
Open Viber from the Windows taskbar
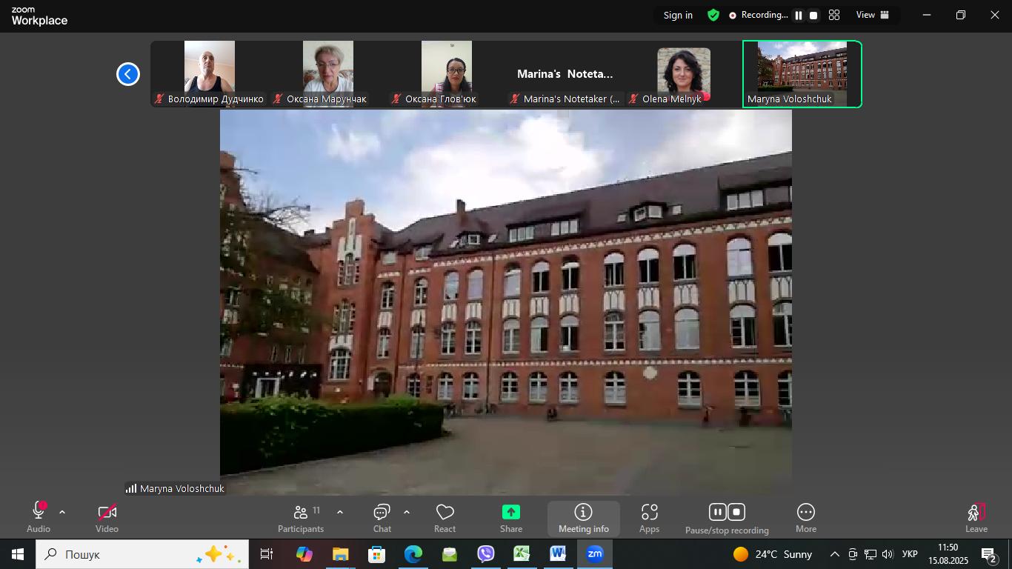click(486, 554)
